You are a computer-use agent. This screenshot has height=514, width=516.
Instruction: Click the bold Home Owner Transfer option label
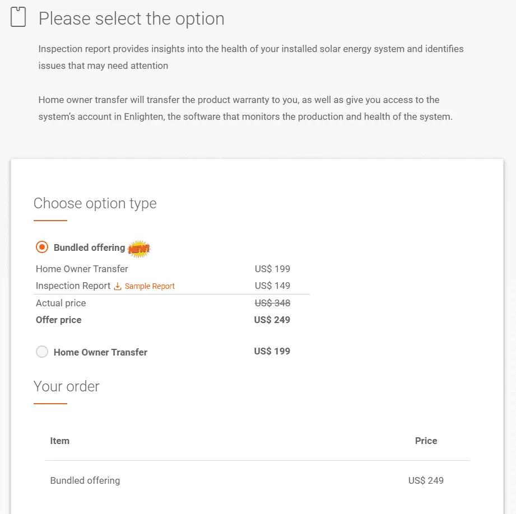click(100, 352)
